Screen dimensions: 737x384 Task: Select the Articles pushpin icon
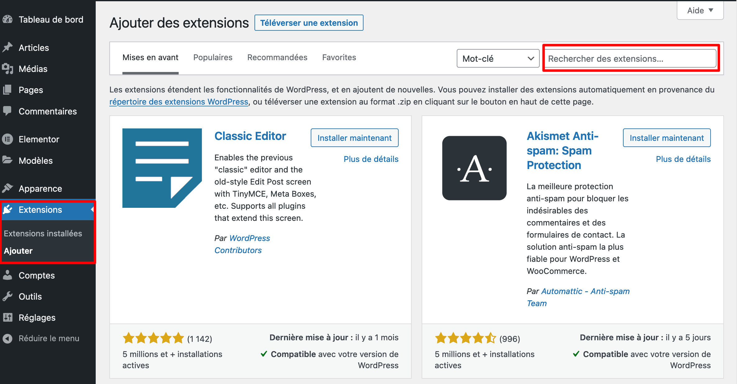[x=8, y=47]
